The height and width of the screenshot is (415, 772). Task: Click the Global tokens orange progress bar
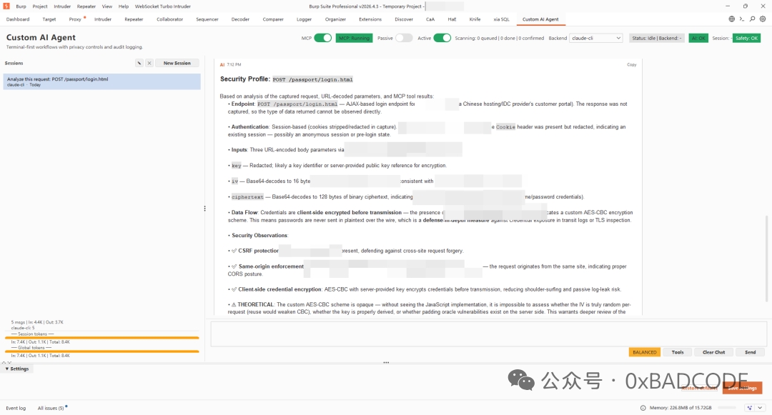[102, 351]
